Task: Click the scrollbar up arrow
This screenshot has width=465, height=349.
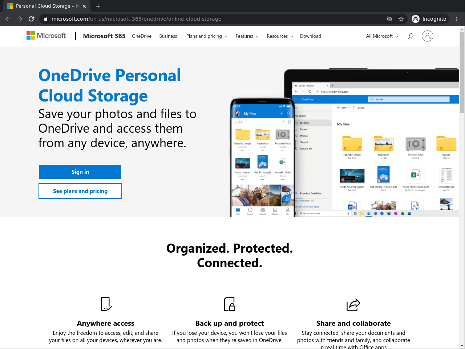Action: point(462,29)
